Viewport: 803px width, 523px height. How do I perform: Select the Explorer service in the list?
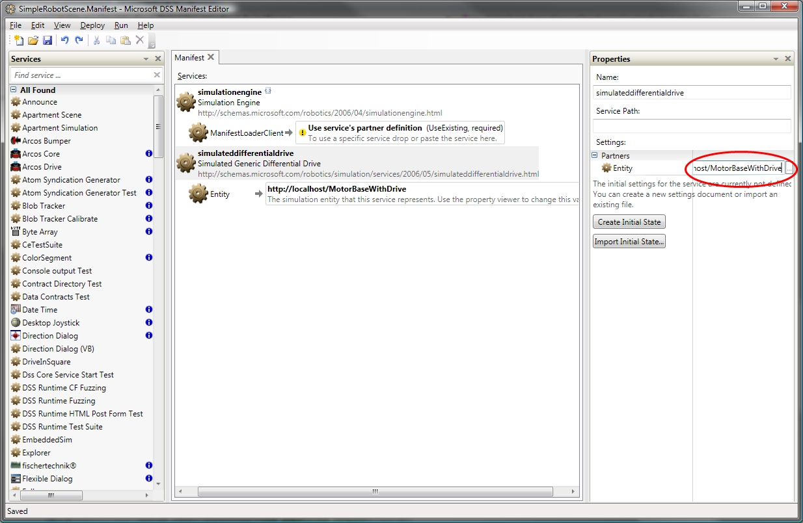coord(36,453)
